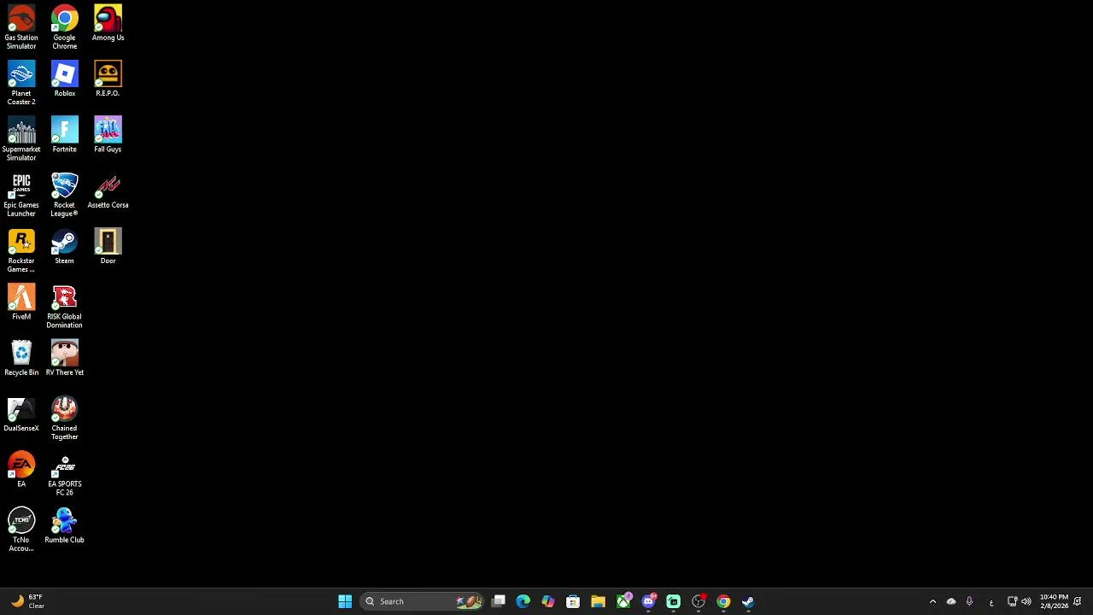Open the notifications bell icon
1093x615 pixels.
point(1078,601)
